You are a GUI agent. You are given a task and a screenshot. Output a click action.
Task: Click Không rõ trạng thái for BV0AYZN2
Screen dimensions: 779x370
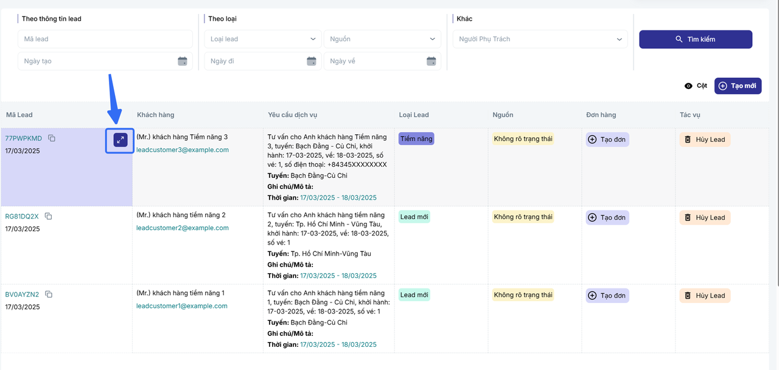pos(523,295)
